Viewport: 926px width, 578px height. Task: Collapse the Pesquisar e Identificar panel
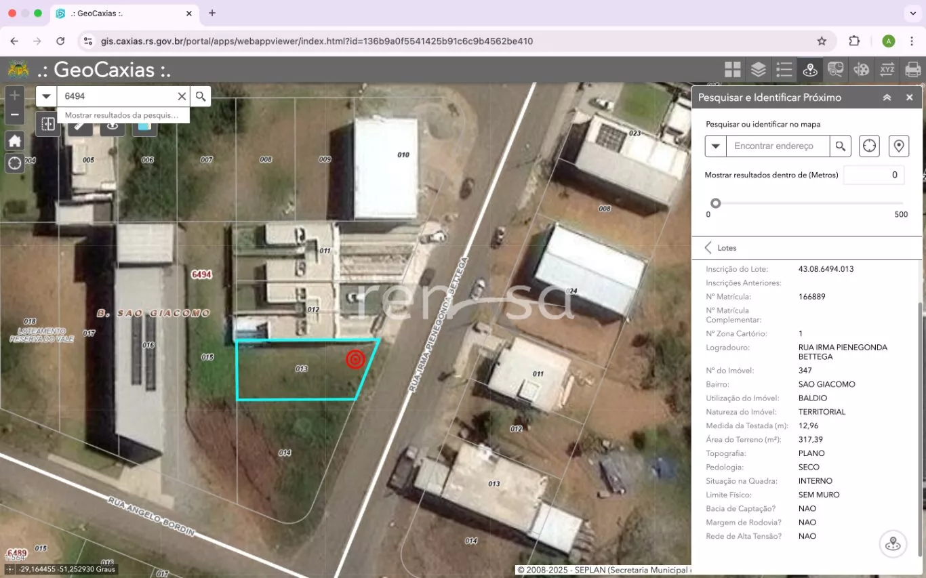point(887,98)
